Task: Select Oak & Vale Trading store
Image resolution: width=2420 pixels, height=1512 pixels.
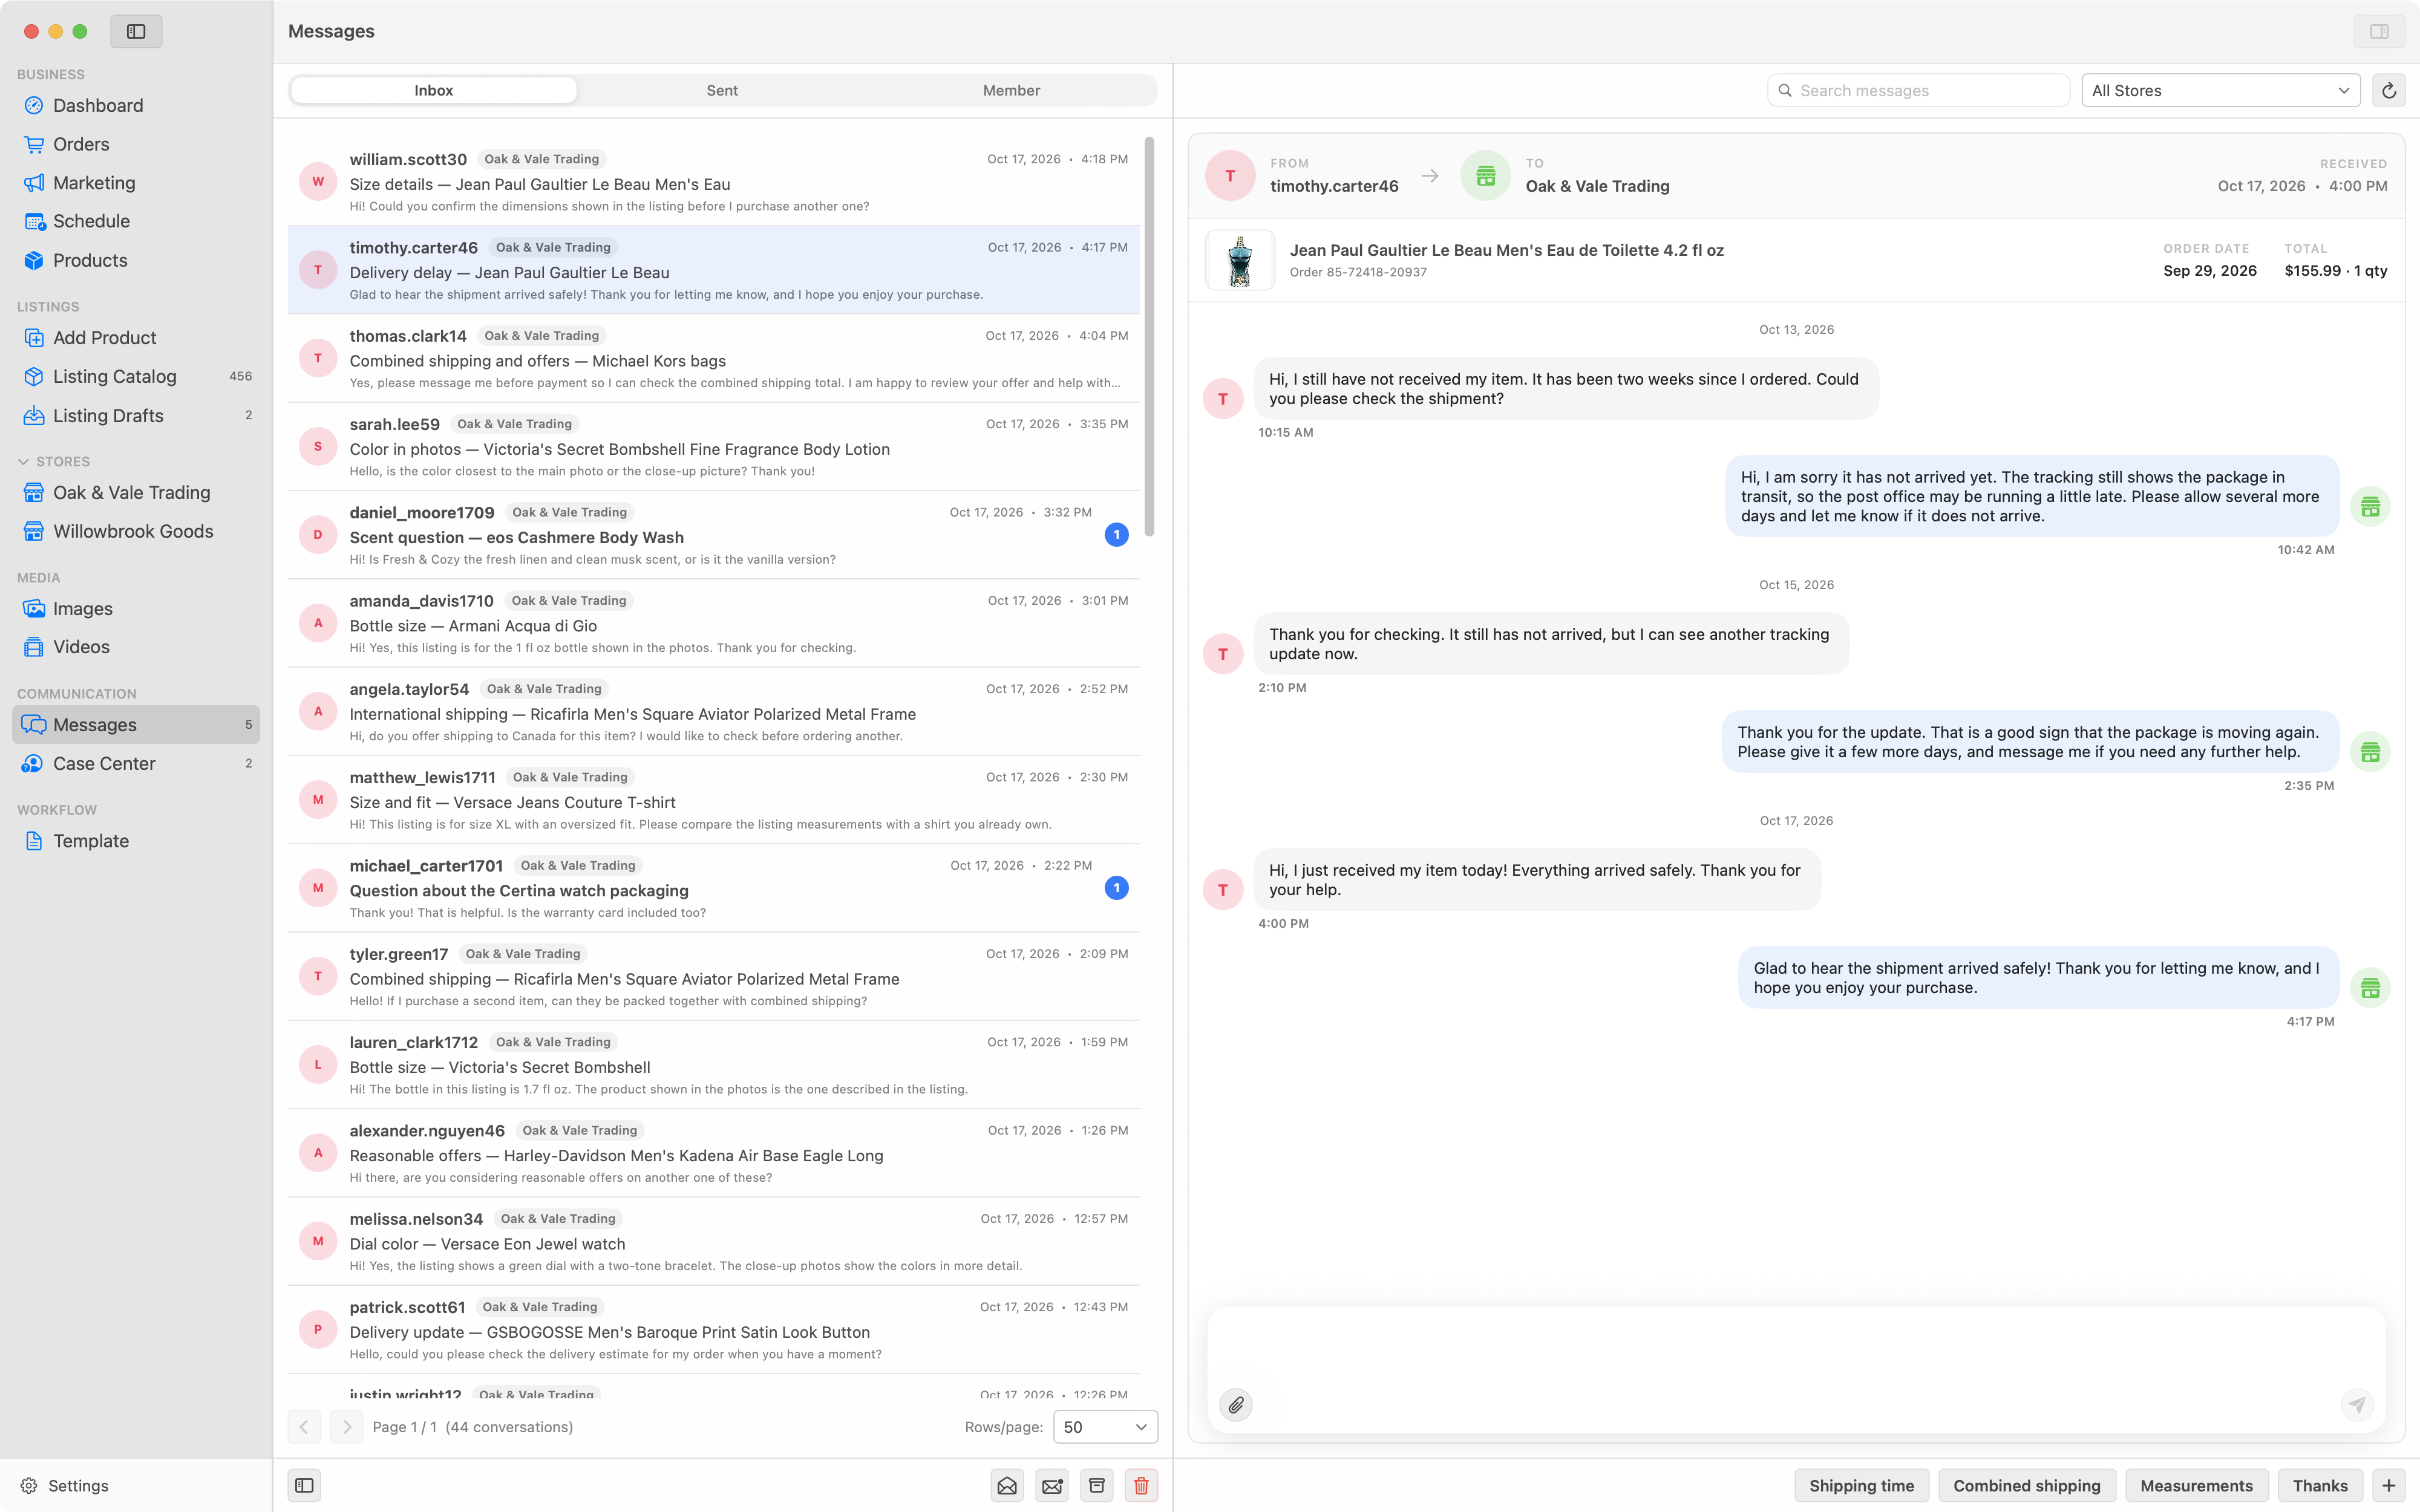Action: 136,492
